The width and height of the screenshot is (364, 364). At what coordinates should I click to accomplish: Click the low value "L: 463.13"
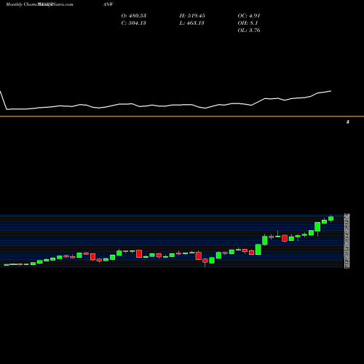(191, 23)
